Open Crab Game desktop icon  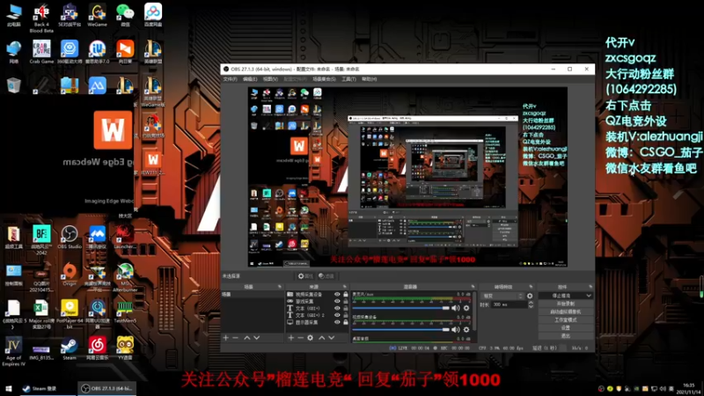point(41,52)
